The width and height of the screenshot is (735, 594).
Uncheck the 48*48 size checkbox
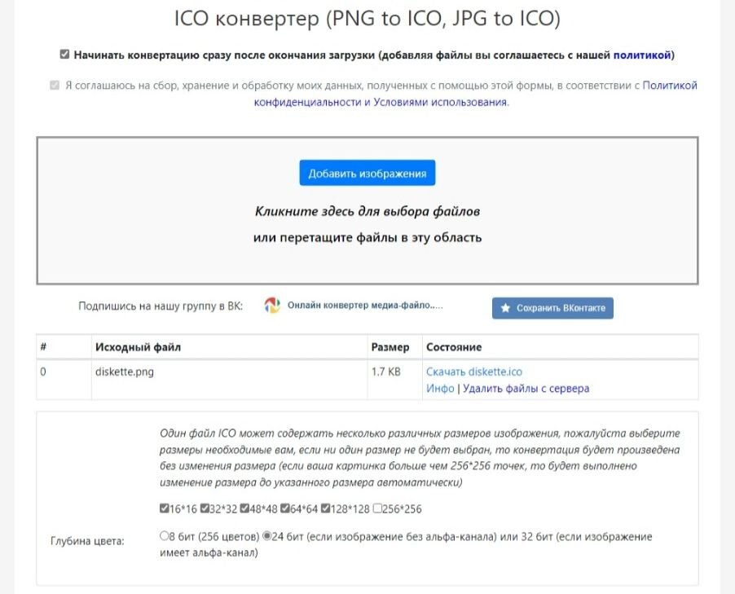pyautogui.click(x=244, y=508)
